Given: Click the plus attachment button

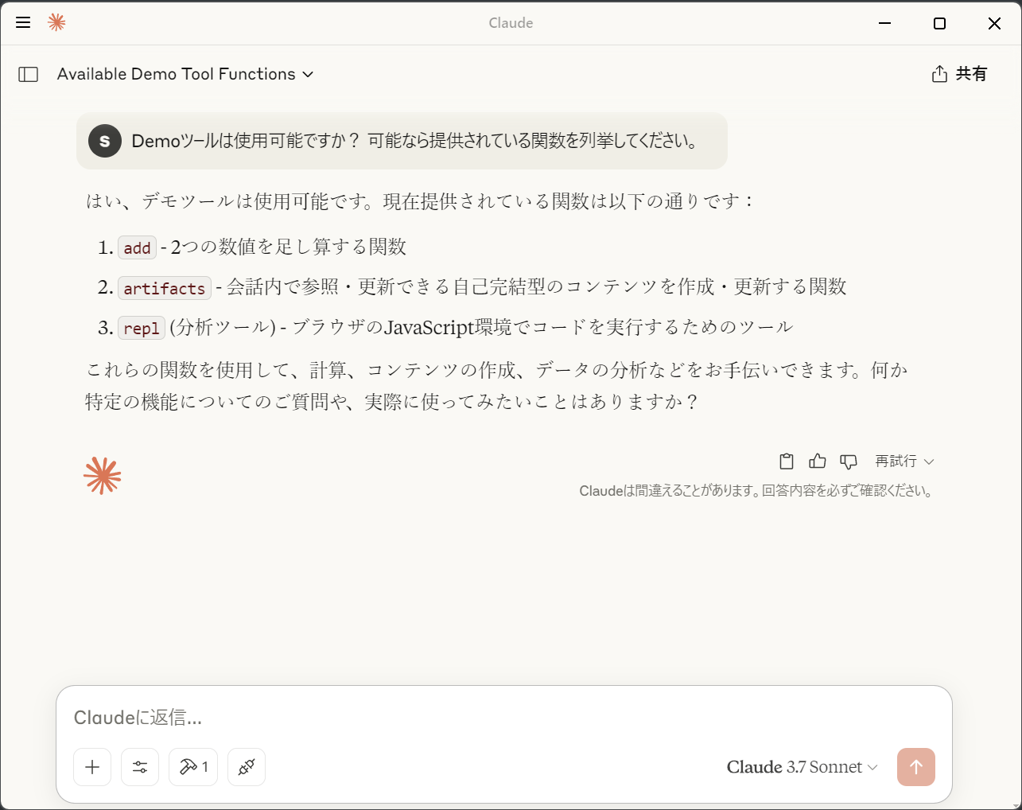Looking at the screenshot, I should click(x=92, y=767).
